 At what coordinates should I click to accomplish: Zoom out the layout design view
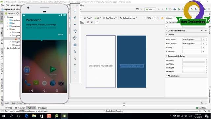(145, 18)
